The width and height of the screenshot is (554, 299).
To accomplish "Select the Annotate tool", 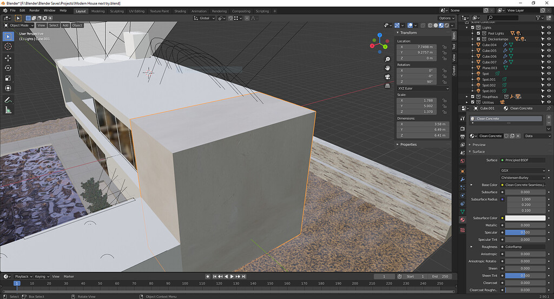I will click(8, 100).
